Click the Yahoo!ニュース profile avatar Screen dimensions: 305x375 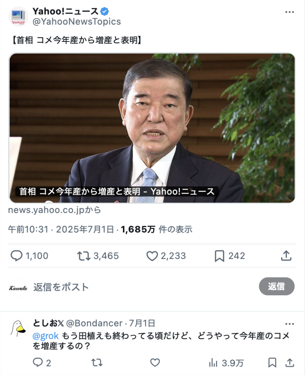pos(18,16)
